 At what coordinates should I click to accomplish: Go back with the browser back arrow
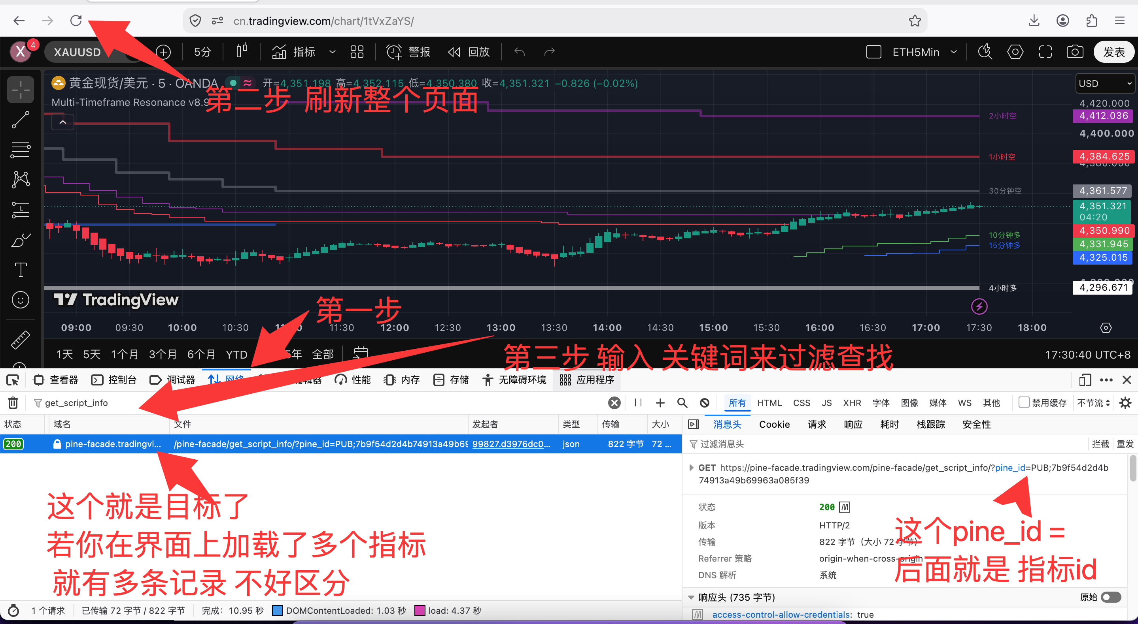tap(19, 21)
